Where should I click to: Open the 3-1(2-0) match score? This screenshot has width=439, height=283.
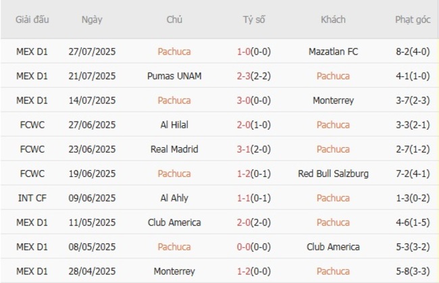254,149
